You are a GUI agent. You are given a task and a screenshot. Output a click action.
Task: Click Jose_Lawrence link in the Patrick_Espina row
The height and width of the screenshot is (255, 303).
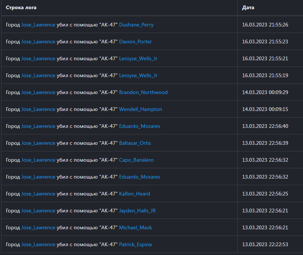point(38,245)
